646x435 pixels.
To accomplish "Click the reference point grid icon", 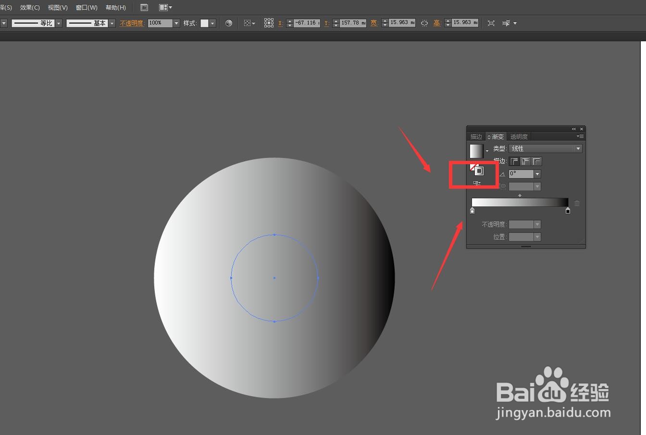I will (x=269, y=23).
